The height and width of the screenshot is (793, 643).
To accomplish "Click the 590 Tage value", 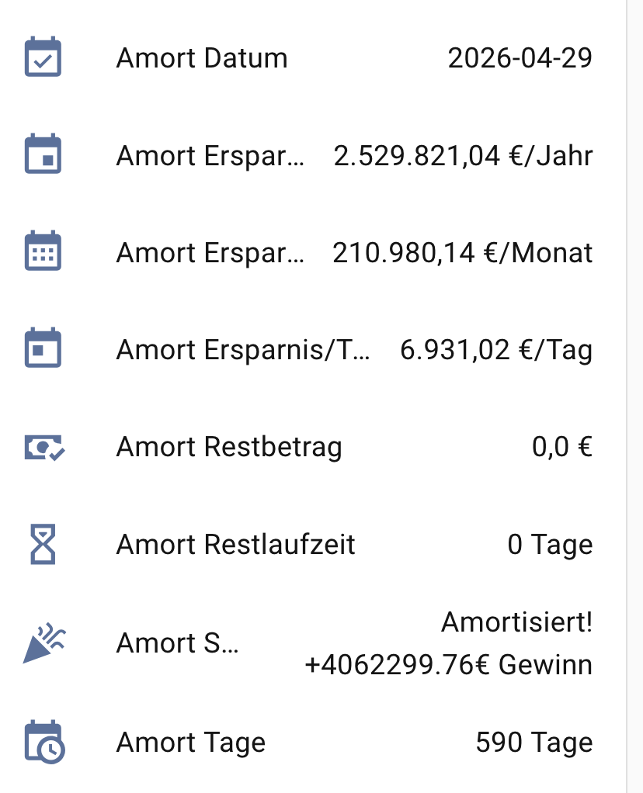I will (534, 743).
